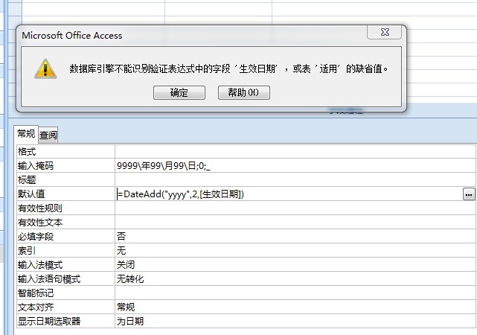Click the 有效性文本 property label
The height and width of the screenshot is (335, 477).
coord(40,223)
